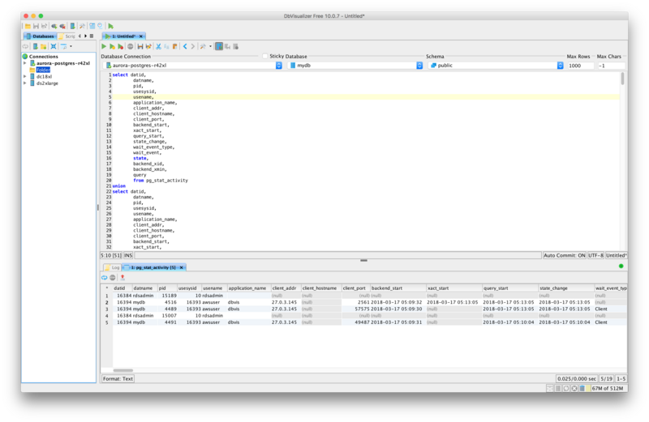The width and height of the screenshot is (649, 422).
Task: Click garbage collection trash icon in status bar
Action: coord(582,388)
